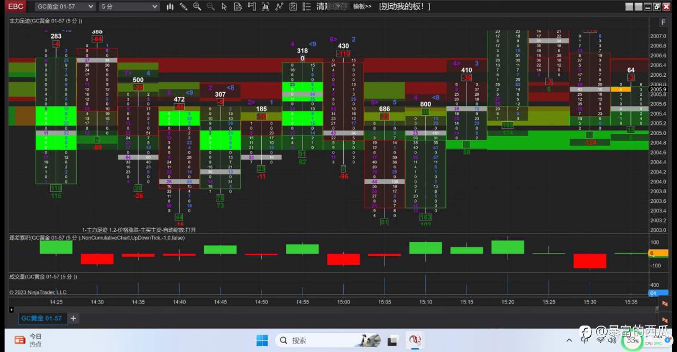
Task: Expand the 5 分 interval dropdown
Action: (129, 6)
